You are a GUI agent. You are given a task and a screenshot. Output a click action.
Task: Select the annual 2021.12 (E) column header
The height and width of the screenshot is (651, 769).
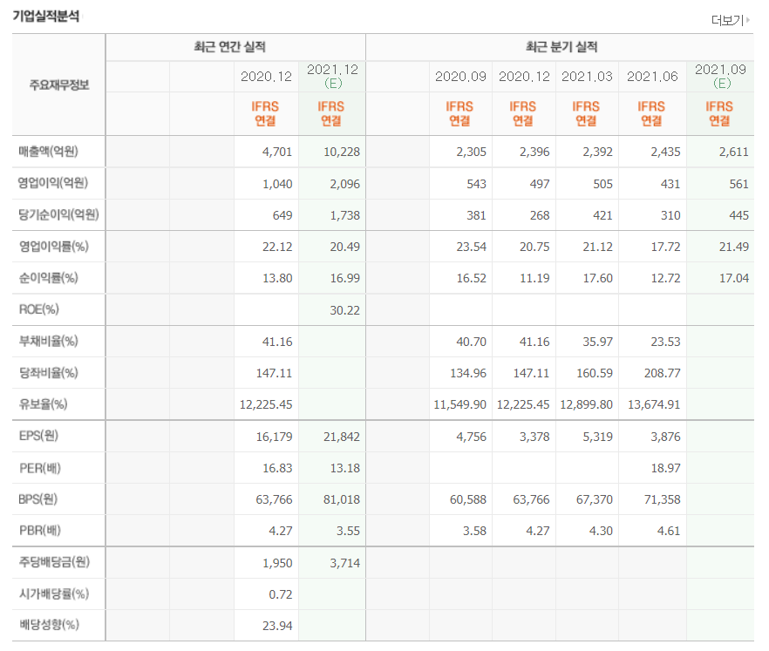(x=332, y=77)
